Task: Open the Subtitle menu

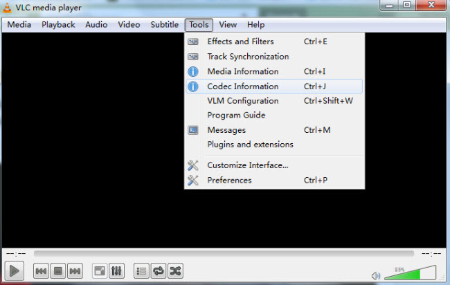Action: click(165, 25)
